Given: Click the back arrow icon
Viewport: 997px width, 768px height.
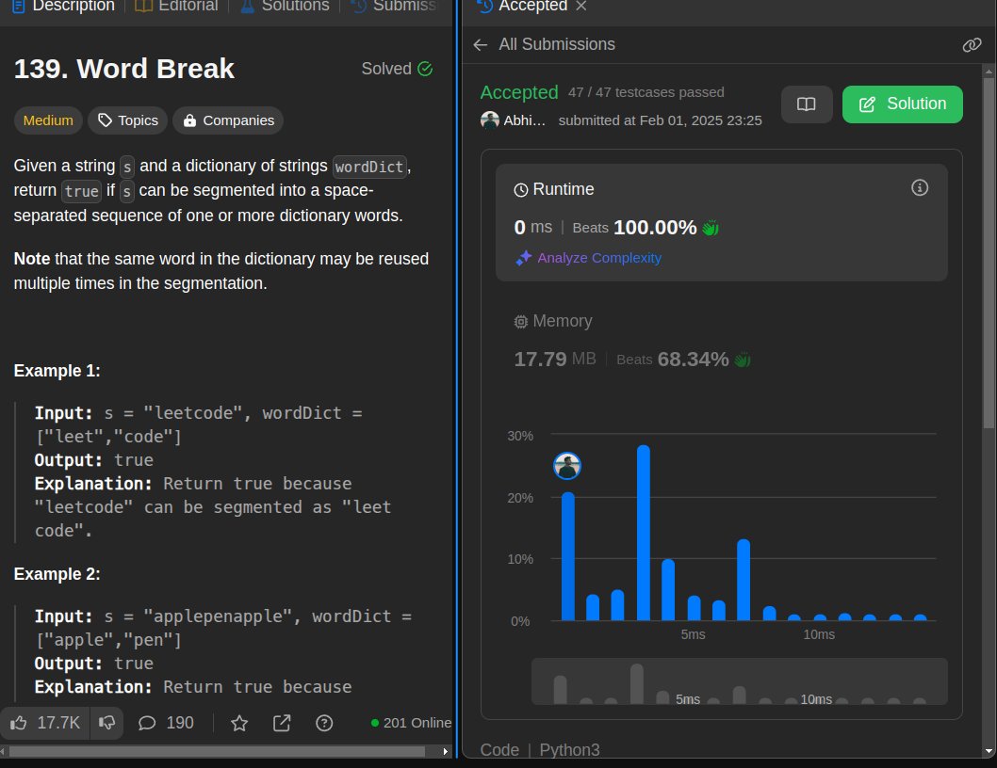Looking at the screenshot, I should [x=481, y=44].
